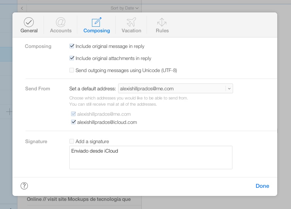Uncheck Include original message in reply
The image size is (291, 209).
[x=72, y=46]
